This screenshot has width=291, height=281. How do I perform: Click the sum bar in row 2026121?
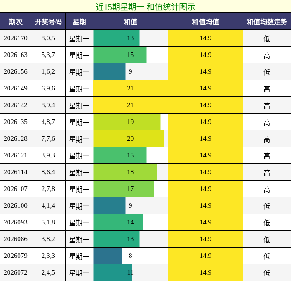click(x=120, y=155)
